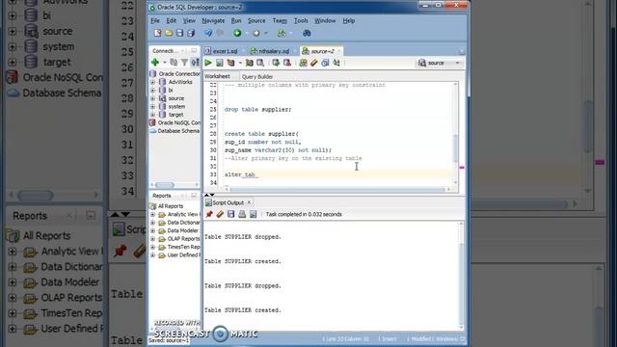Open the source connection dropdown
The width and height of the screenshot is (617, 347).
[457, 63]
